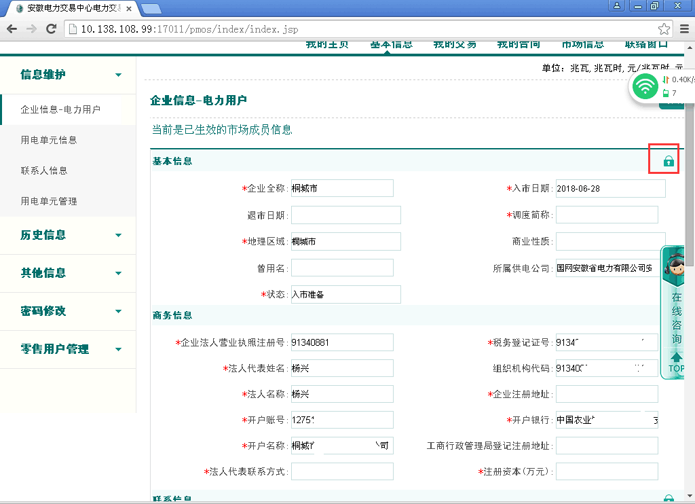
Task: Click the 入市日期 date field
Action: point(609,188)
